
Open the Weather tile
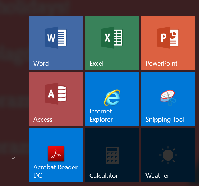click(x=168, y=155)
